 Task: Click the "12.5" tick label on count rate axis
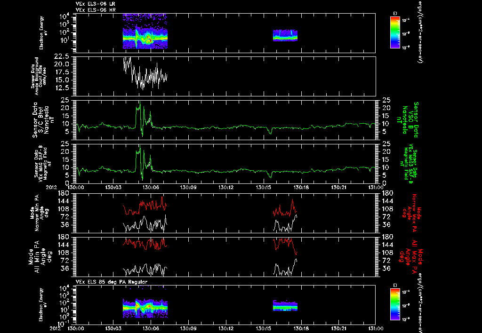pos(62,88)
